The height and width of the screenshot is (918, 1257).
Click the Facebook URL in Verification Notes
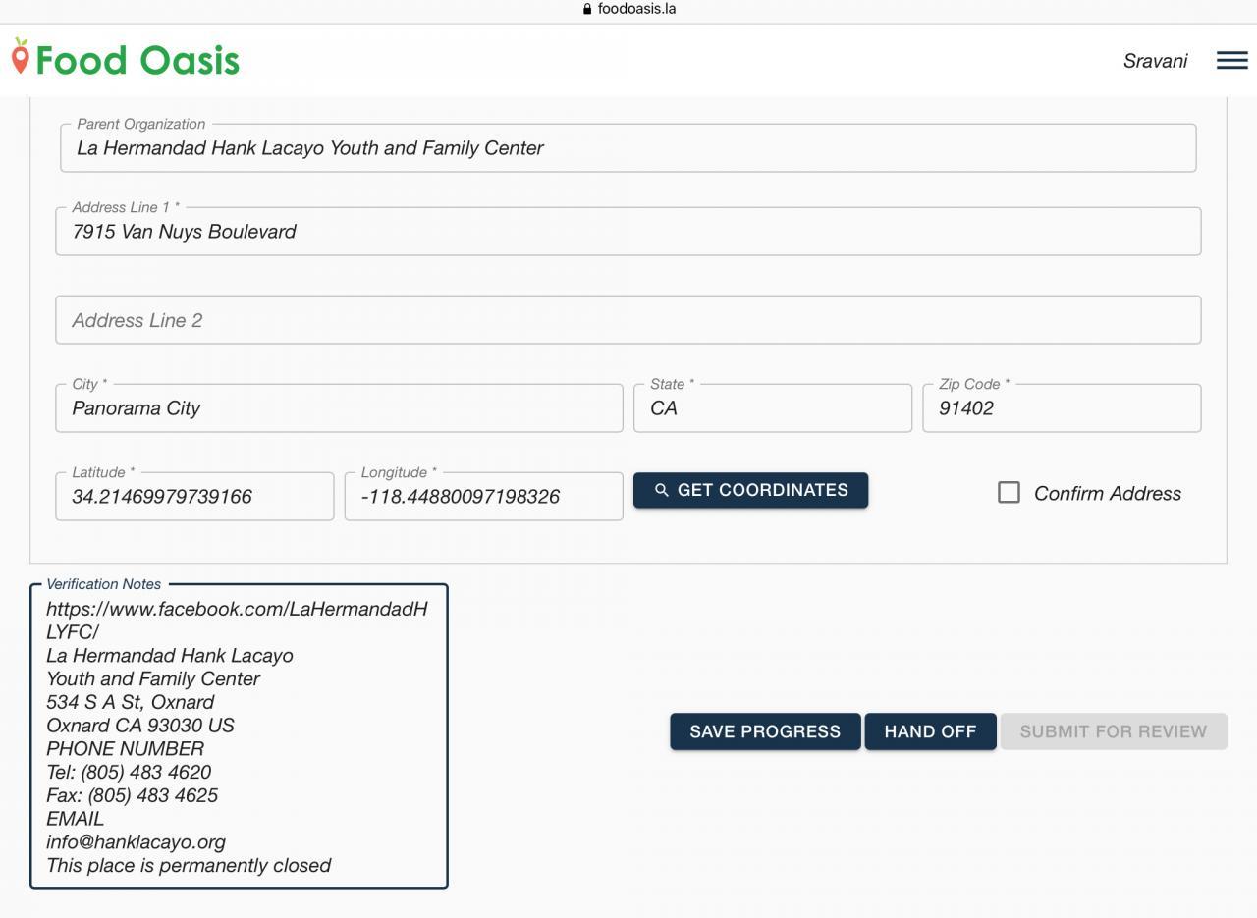tap(237, 621)
